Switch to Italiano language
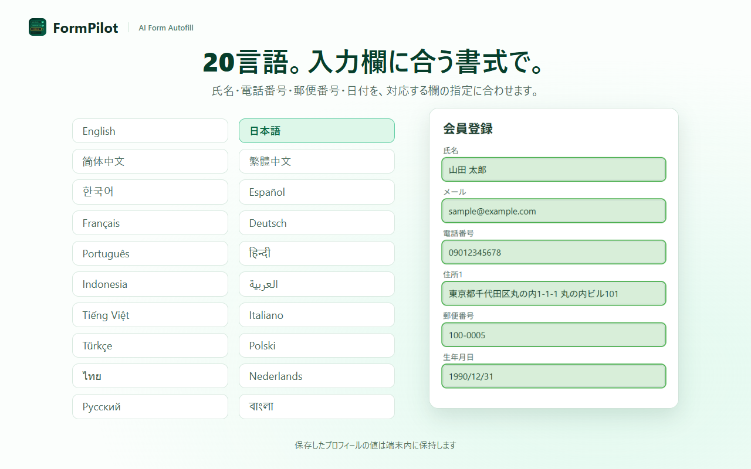Screen dimensions: 751x469 click(317, 315)
